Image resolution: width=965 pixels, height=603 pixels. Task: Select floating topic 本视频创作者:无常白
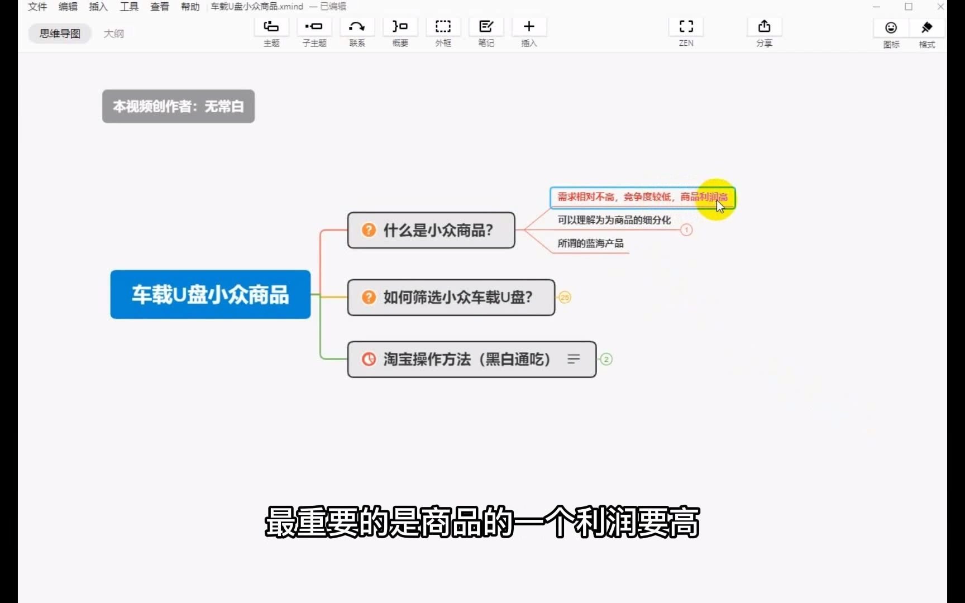point(179,106)
